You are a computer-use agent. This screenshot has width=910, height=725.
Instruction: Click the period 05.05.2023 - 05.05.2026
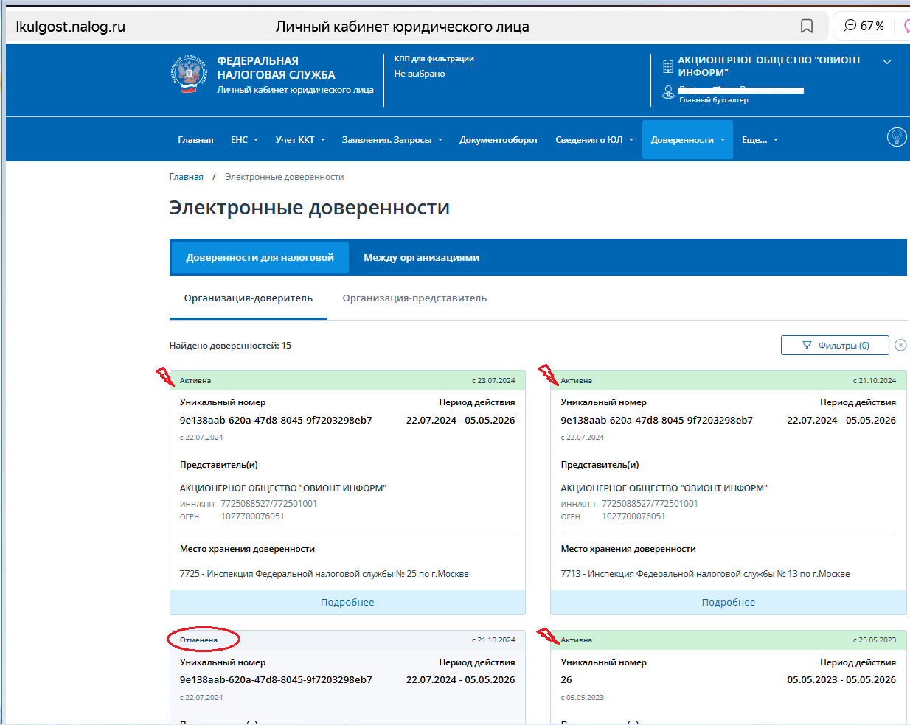coord(841,680)
